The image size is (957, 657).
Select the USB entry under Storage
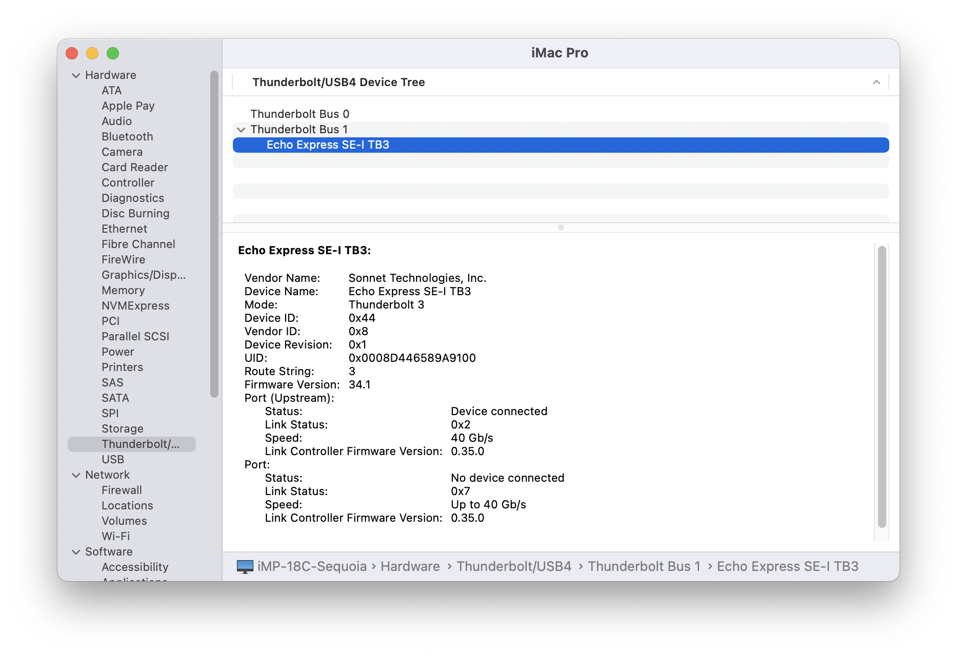click(x=113, y=460)
